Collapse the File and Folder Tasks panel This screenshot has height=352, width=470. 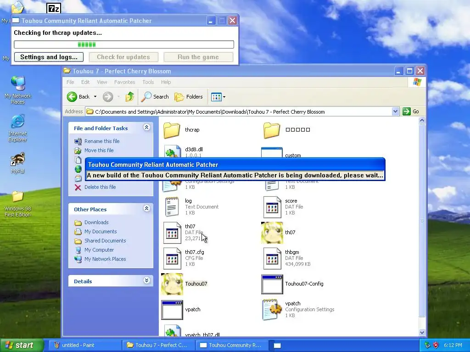click(146, 127)
